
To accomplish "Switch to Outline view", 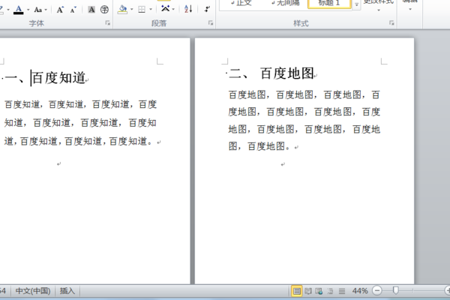I will pyautogui.click(x=330, y=291).
